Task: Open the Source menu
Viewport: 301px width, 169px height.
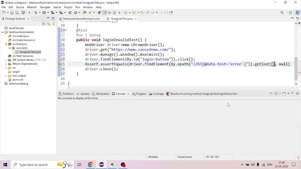Action: [20, 8]
